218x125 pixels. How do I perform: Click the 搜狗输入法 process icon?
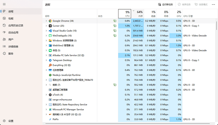click(x=50, y=115)
